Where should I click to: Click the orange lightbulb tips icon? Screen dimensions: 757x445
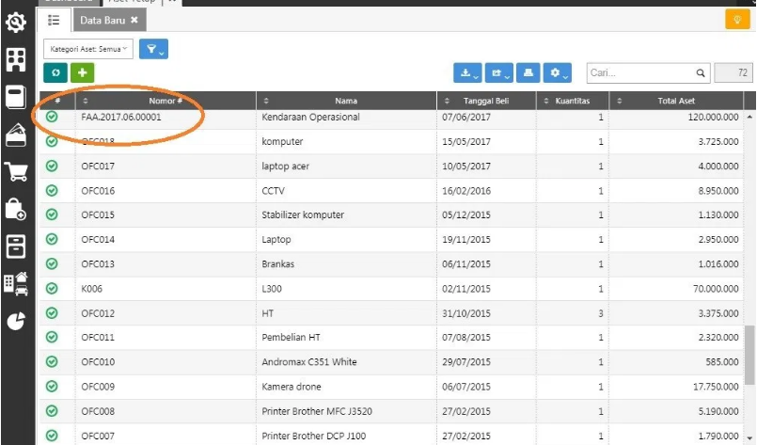click(x=736, y=19)
